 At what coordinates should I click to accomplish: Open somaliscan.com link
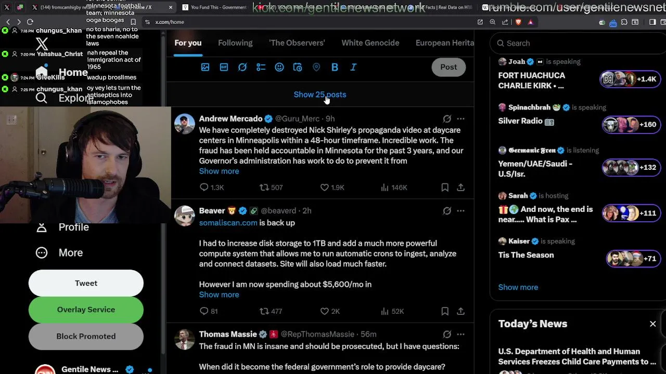tap(228, 222)
